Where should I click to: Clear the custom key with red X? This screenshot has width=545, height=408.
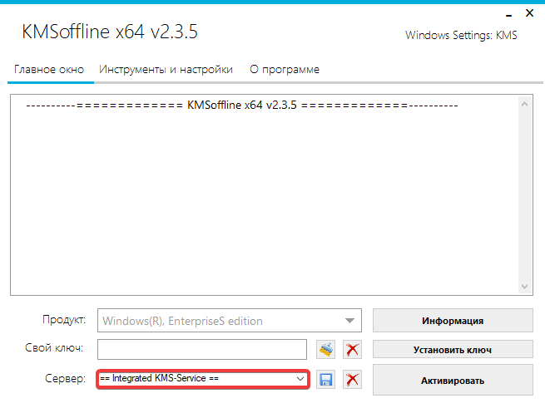click(x=352, y=349)
